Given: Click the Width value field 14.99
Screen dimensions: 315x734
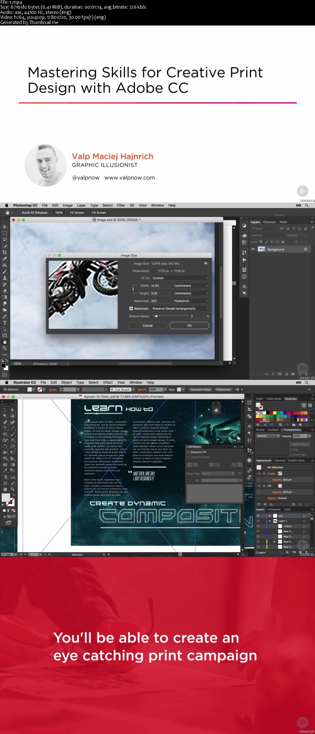Looking at the screenshot, I should [x=160, y=286].
